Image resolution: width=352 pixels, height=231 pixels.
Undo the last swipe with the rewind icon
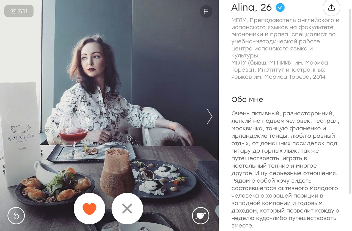(x=16, y=216)
